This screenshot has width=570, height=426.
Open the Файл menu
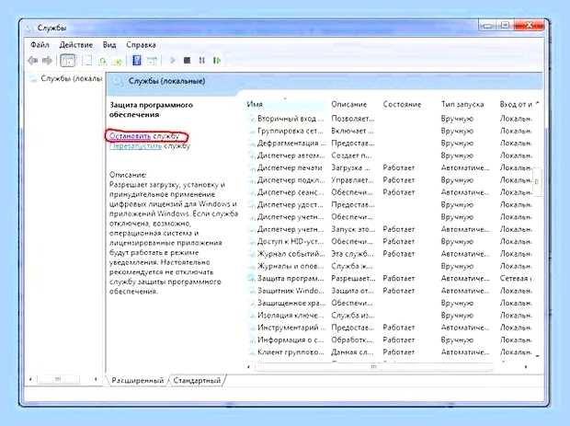(40, 45)
